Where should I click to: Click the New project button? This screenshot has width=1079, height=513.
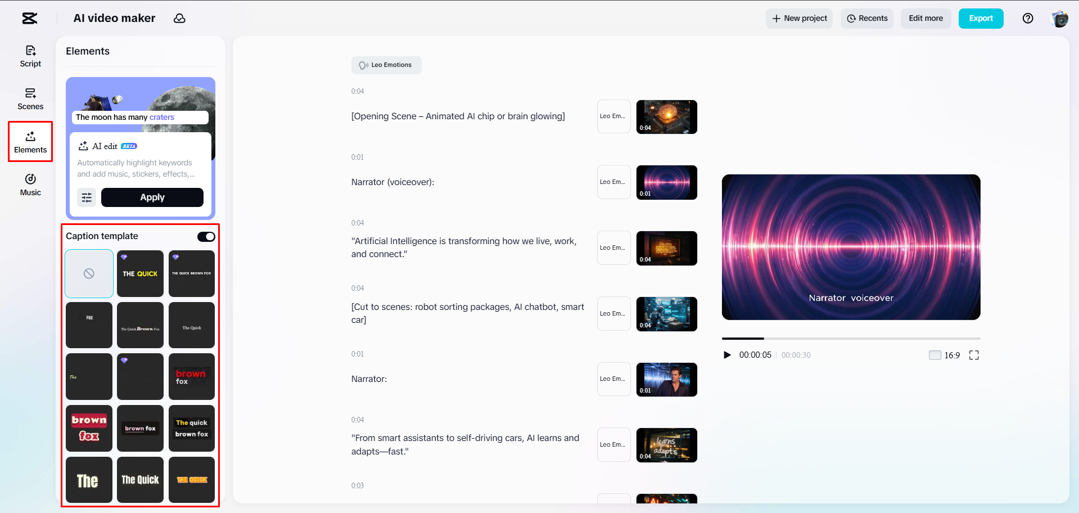(x=799, y=19)
